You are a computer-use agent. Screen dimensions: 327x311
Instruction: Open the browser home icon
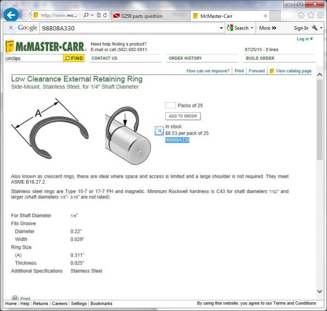click(x=301, y=15)
